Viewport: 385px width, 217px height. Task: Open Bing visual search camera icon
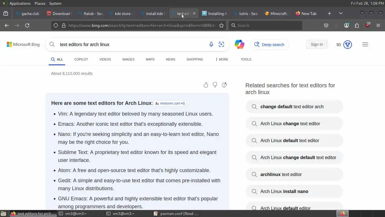[x=221, y=44]
